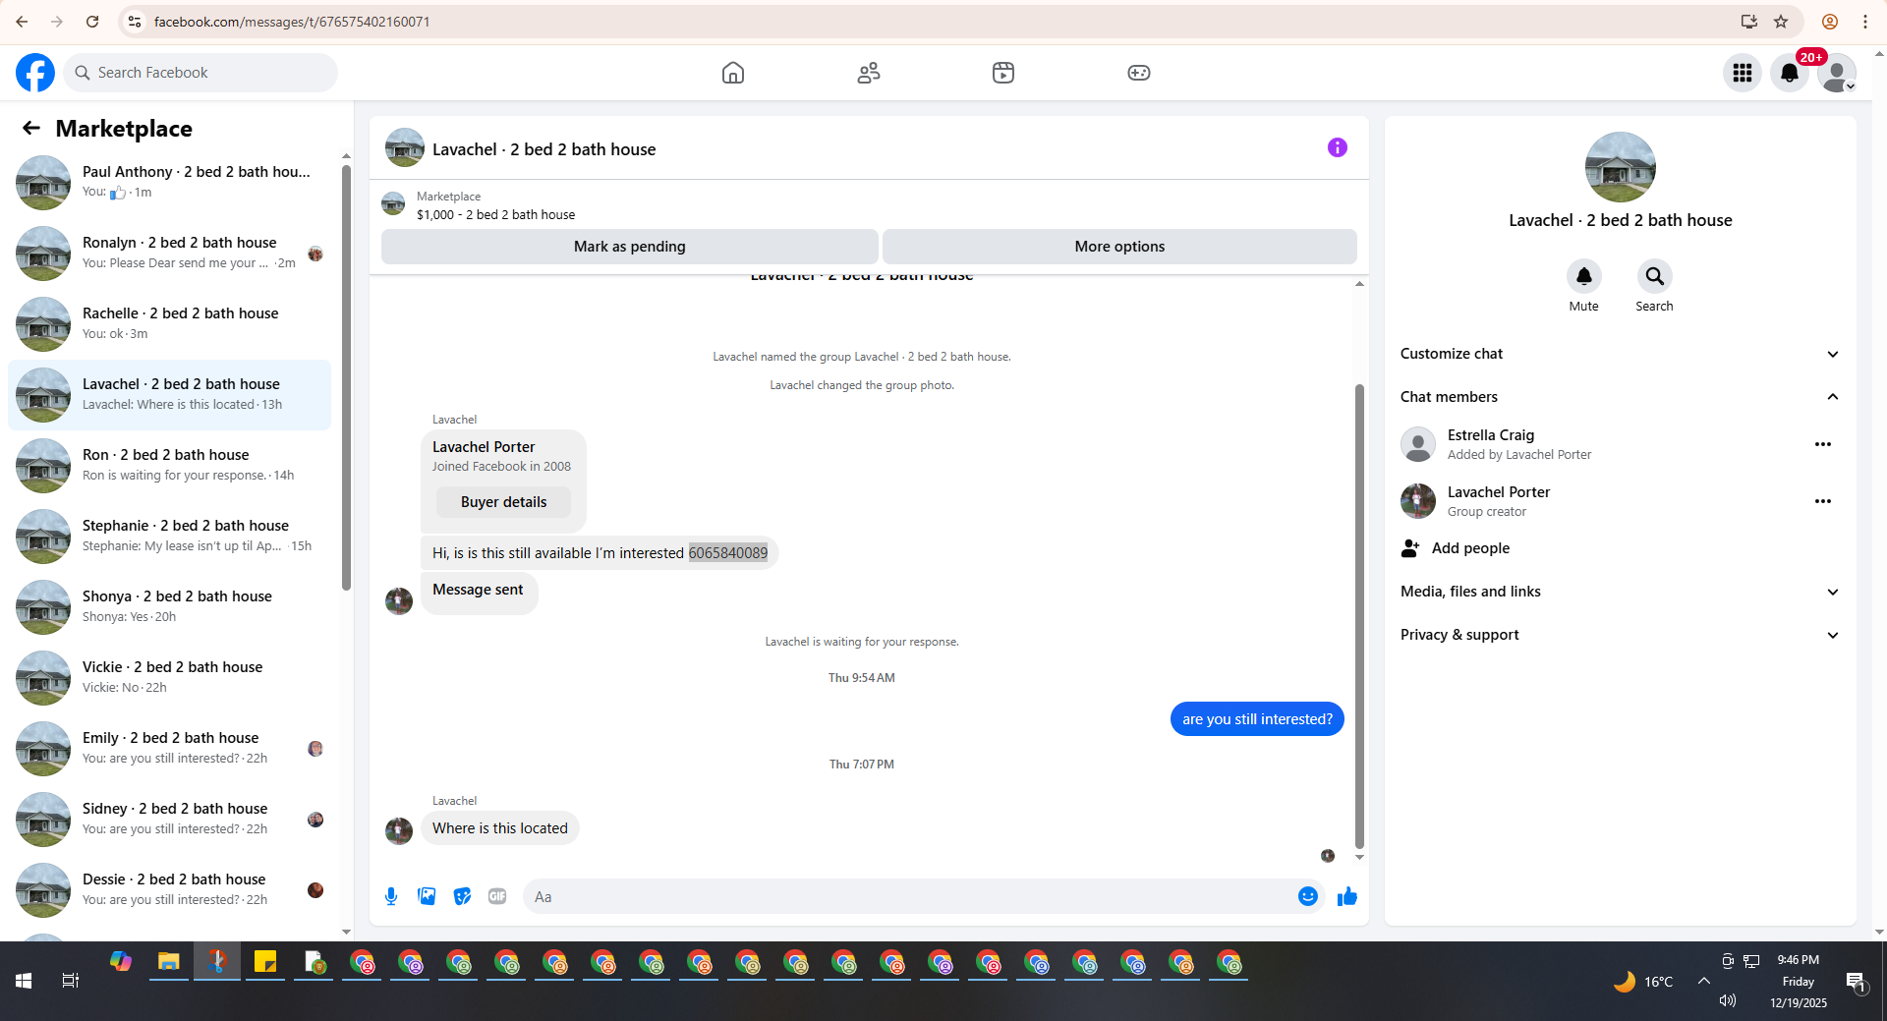This screenshot has width=1887, height=1021.
Task: Open conversation information purple icon
Action: pos(1338,147)
